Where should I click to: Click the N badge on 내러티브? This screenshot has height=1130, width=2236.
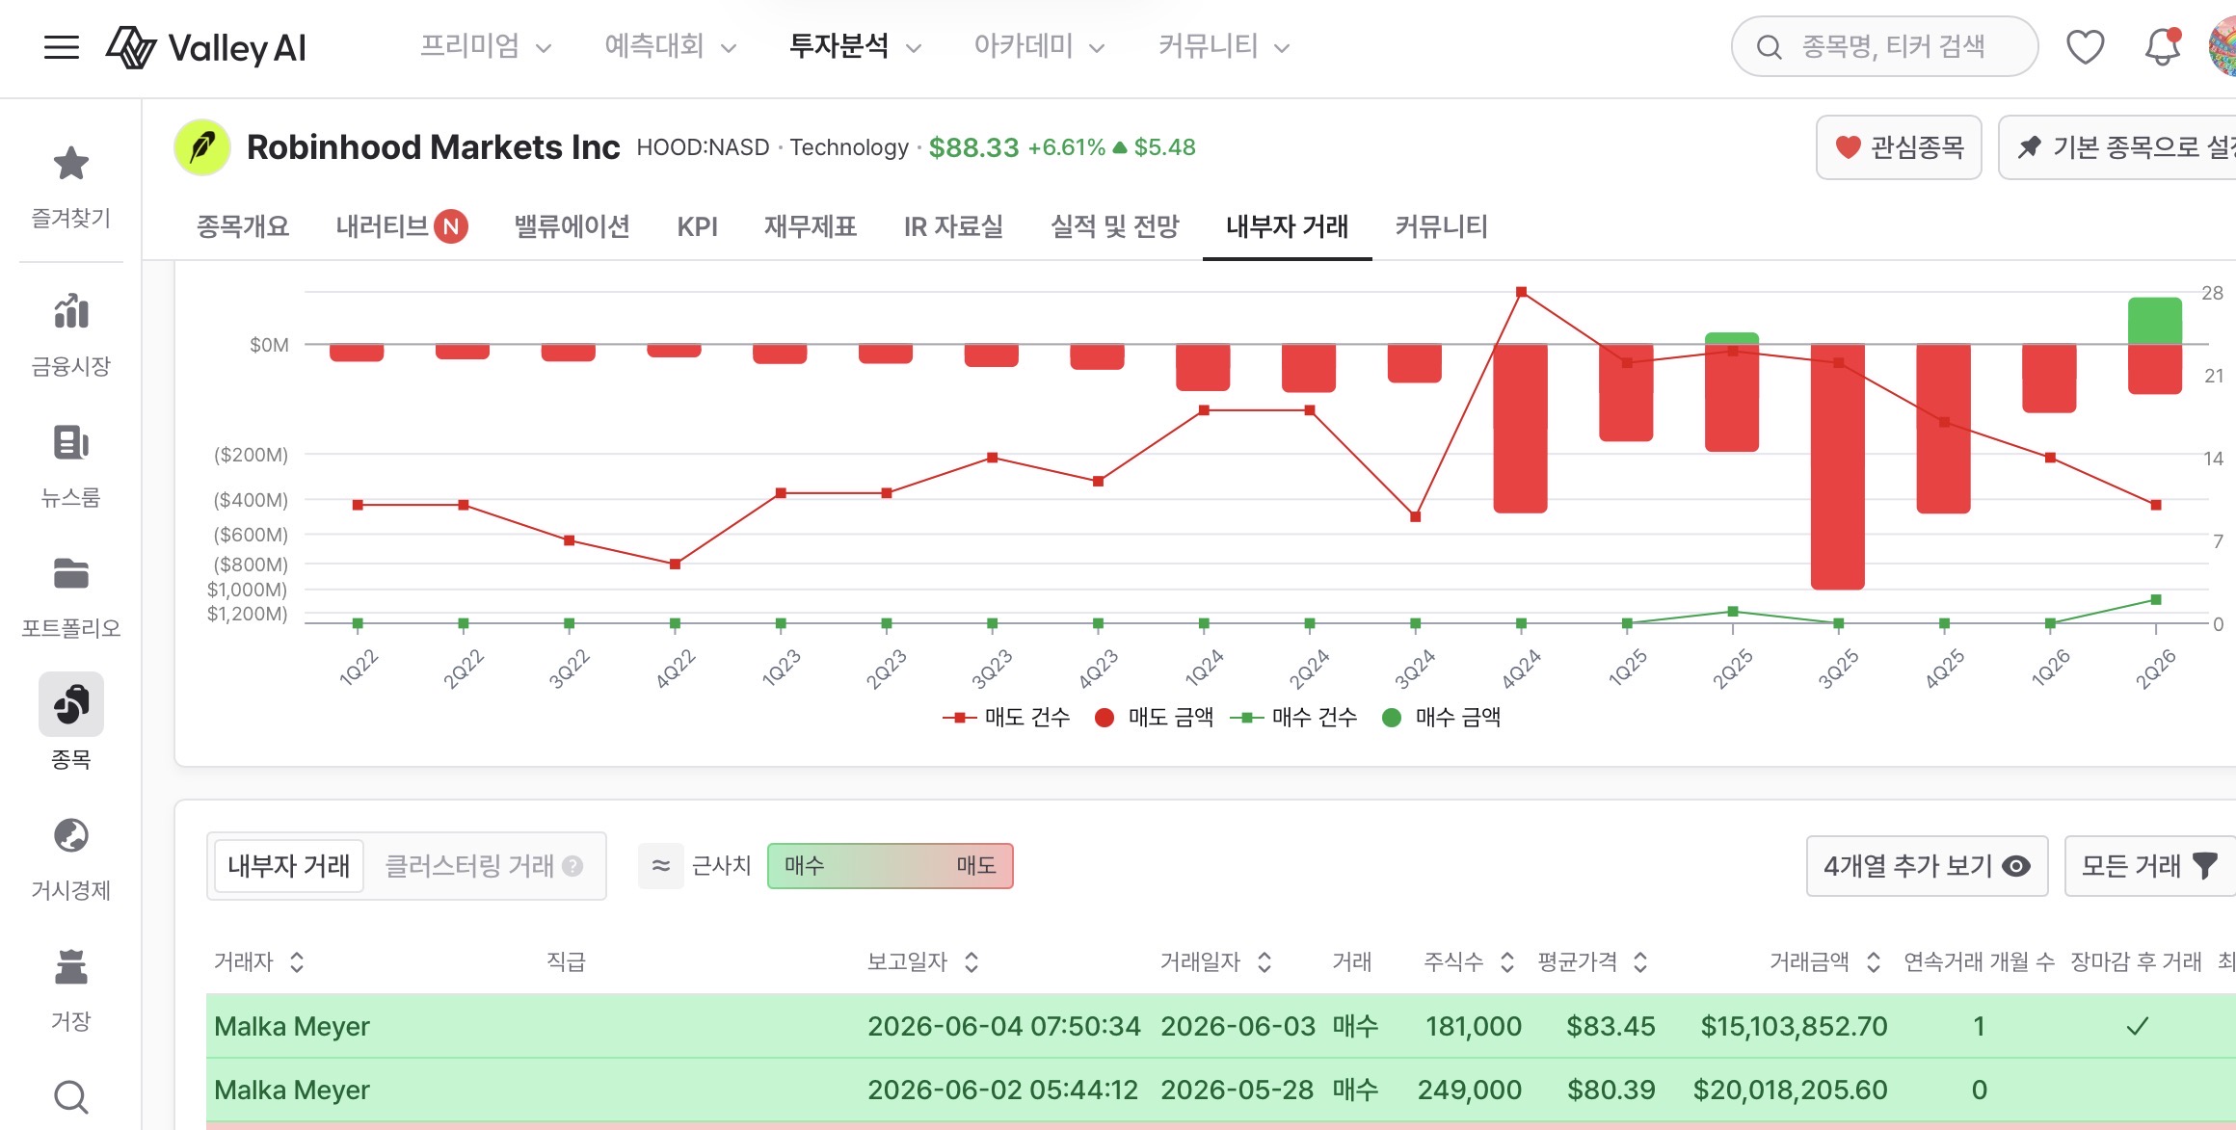(x=451, y=226)
